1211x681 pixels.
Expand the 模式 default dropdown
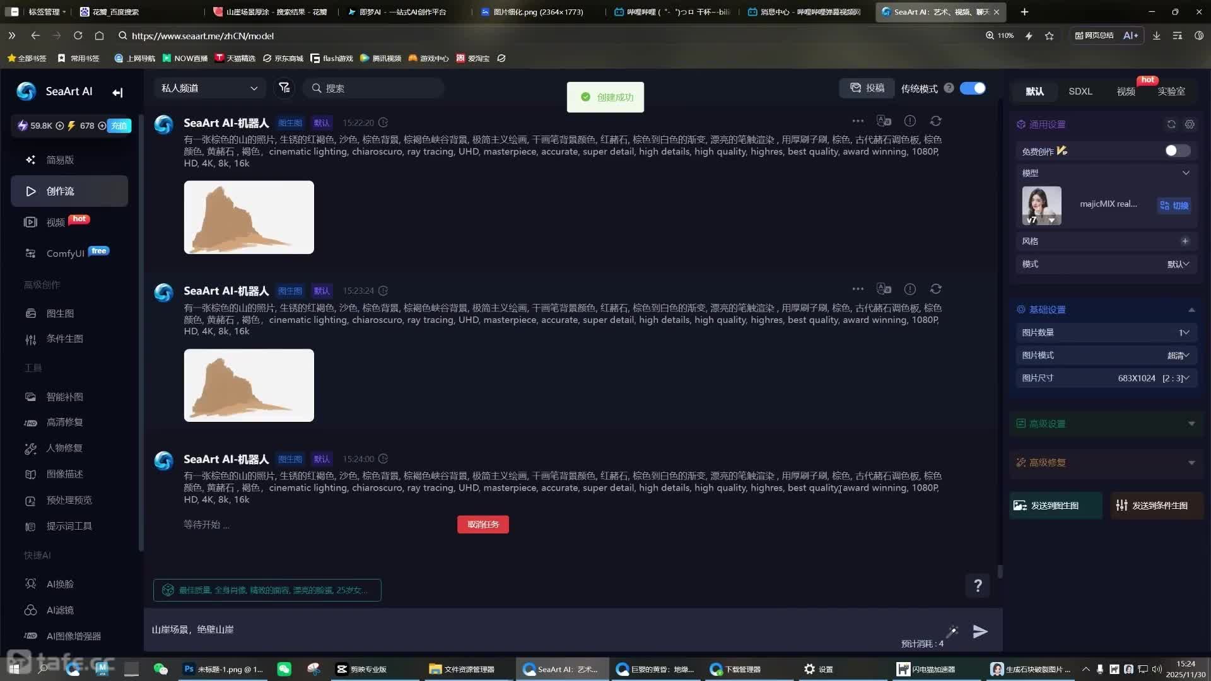click(x=1177, y=264)
